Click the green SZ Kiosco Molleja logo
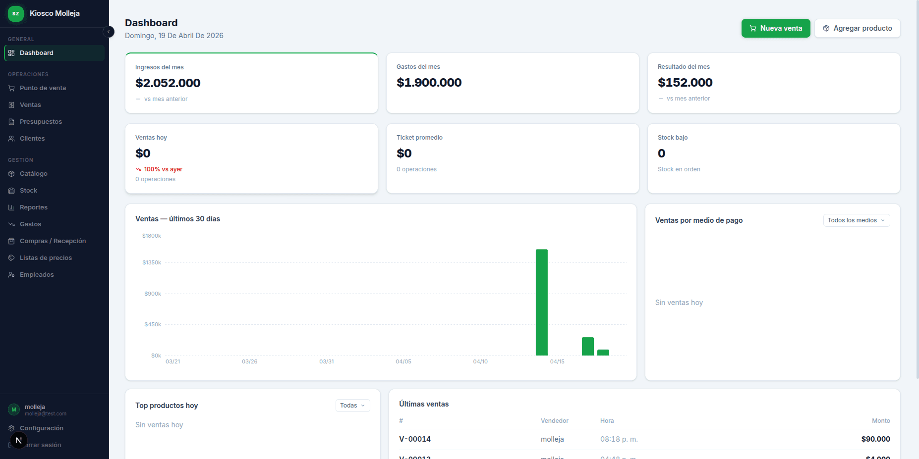Image resolution: width=919 pixels, height=459 pixels. pos(16,13)
